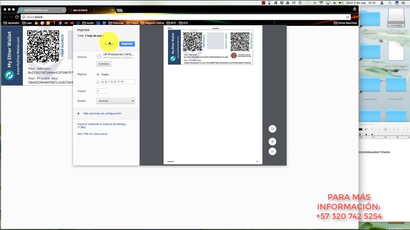Click the AirPlay display icon in menu bar
Screen dimensions: 410x230
pos(328,3)
